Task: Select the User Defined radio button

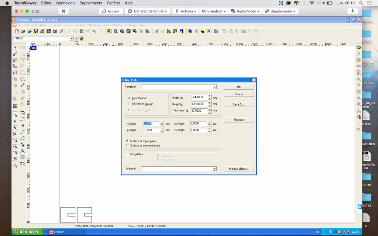Action: [130, 98]
